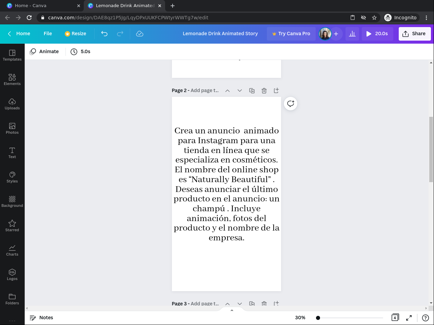The width and height of the screenshot is (434, 325).
Task: Delete Page 2 with trash icon
Action: point(264,90)
